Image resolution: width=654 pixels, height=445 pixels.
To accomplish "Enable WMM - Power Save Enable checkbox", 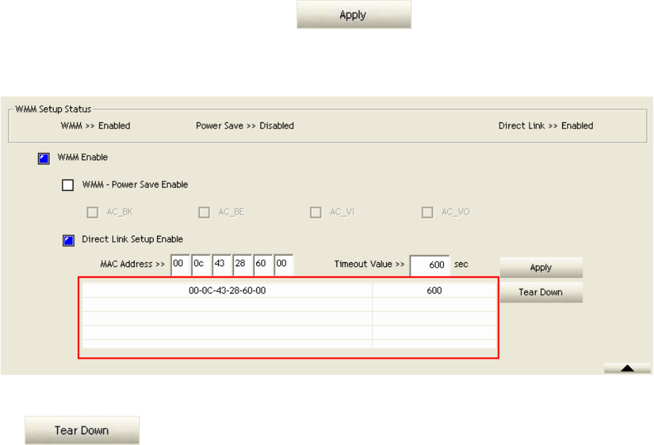I will coord(67,185).
